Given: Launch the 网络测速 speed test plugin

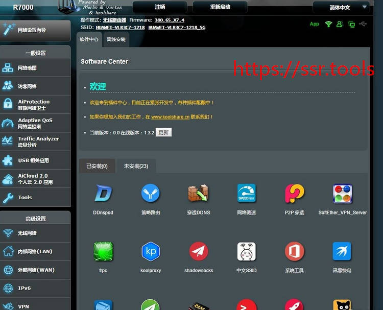Looking at the screenshot, I should point(246,194).
